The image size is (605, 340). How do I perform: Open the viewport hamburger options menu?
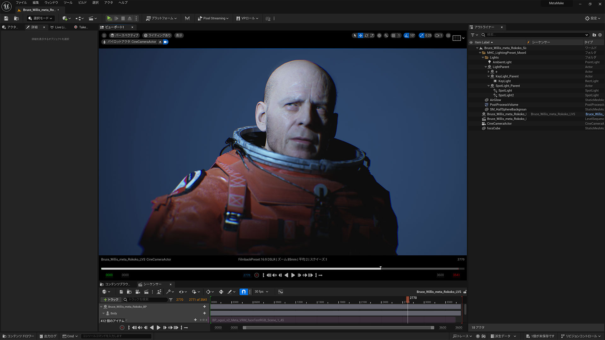click(104, 36)
